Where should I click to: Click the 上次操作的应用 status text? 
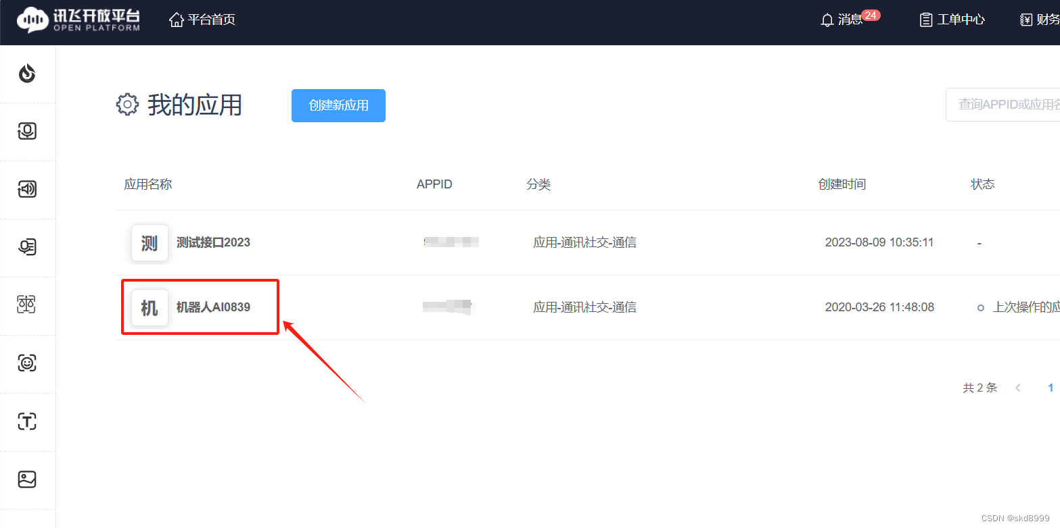1026,307
